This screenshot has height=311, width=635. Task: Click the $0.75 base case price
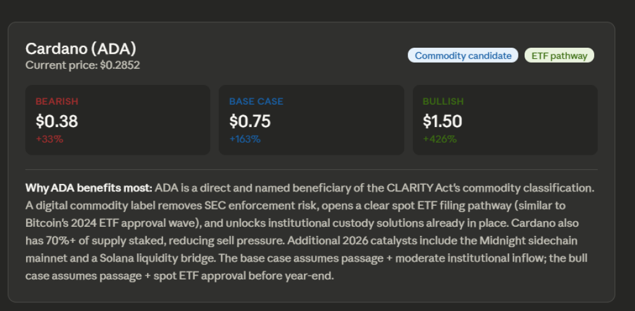(x=250, y=121)
